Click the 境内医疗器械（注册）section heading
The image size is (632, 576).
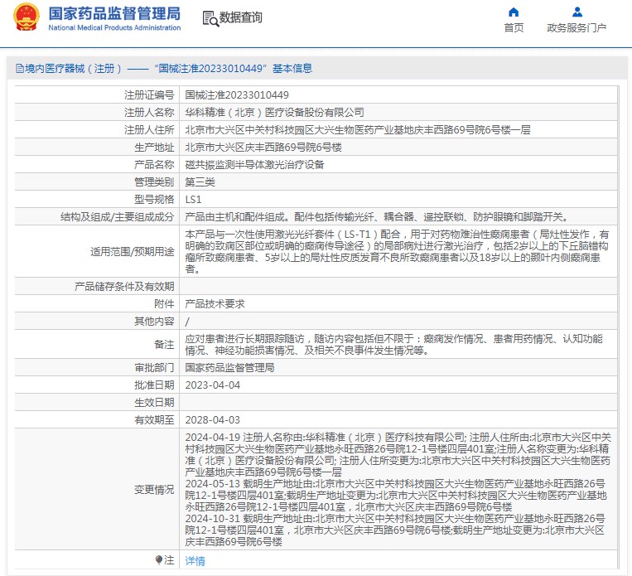point(73,69)
